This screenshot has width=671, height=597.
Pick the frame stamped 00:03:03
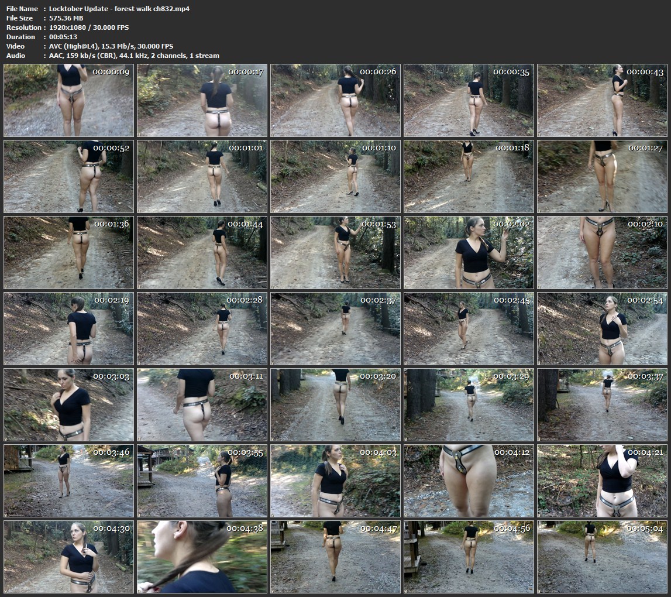tap(68, 404)
